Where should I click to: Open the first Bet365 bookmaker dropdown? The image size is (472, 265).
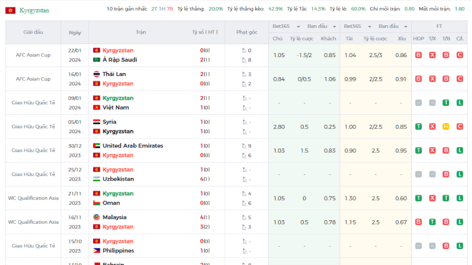(x=286, y=26)
